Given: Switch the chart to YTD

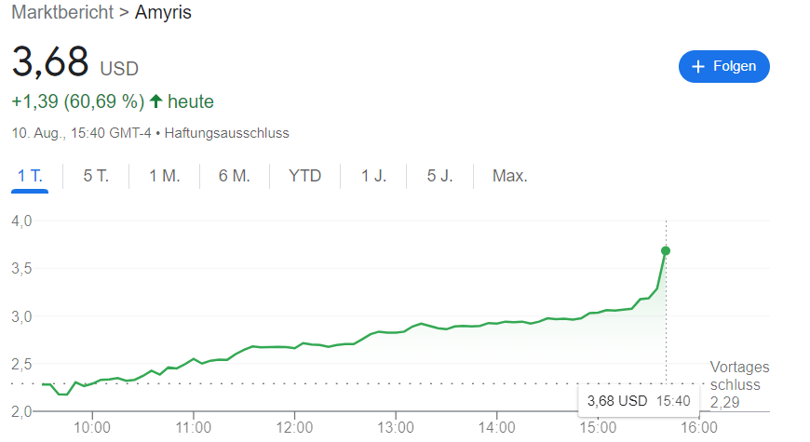Looking at the screenshot, I should pos(305,176).
